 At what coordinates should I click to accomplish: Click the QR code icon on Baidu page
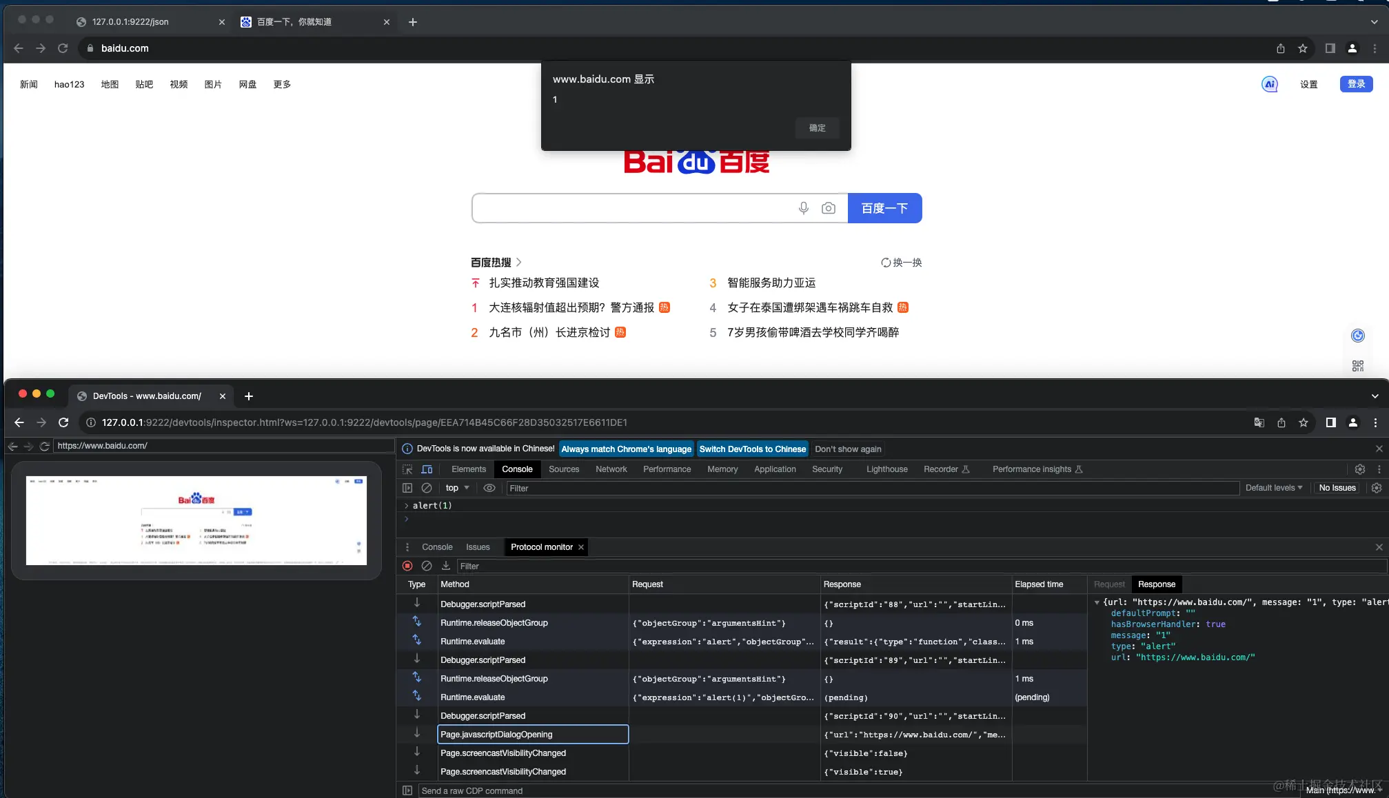[1357, 366]
